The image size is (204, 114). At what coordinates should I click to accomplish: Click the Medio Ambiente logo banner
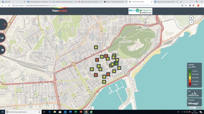[x=140, y=11]
